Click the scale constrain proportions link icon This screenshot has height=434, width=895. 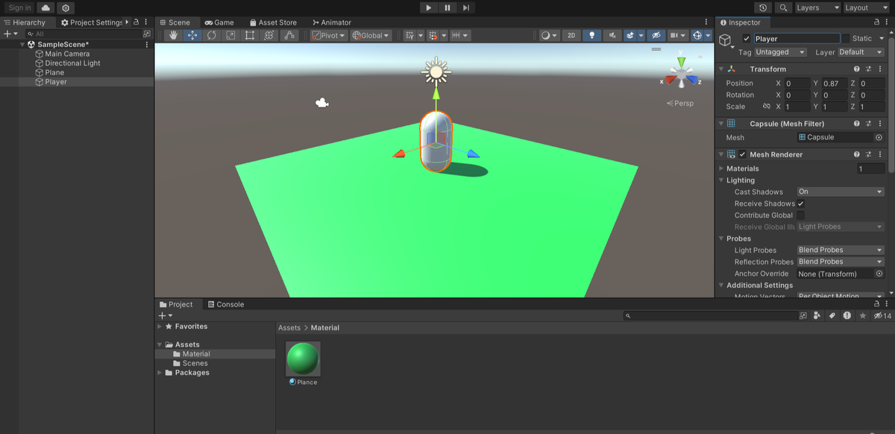tap(766, 107)
